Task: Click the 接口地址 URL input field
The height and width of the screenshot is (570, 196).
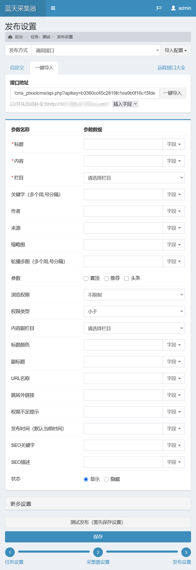Action: coord(85,93)
